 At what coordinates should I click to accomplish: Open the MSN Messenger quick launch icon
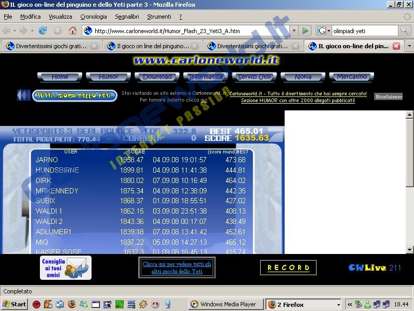(x=84, y=304)
